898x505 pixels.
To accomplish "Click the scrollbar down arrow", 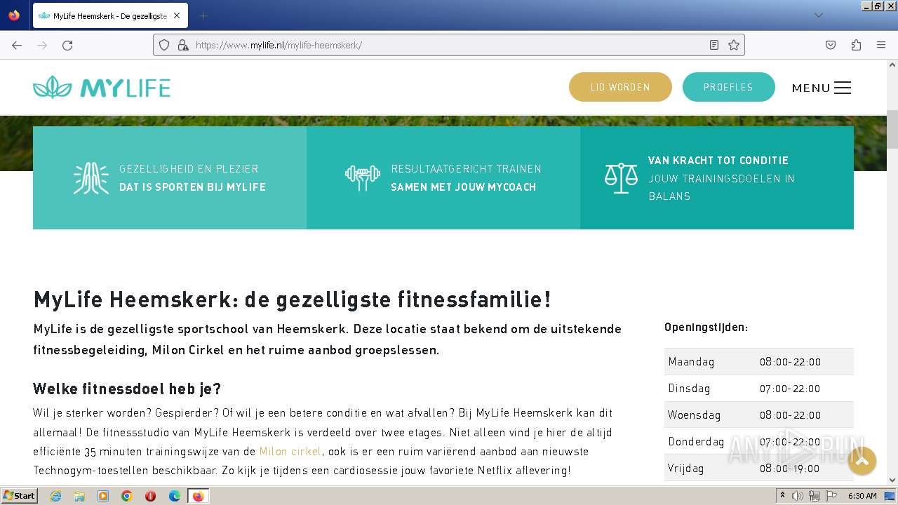I will 892,480.
